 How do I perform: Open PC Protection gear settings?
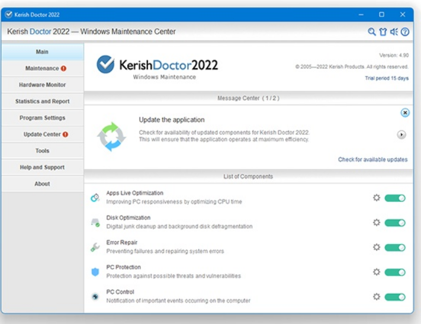tap(377, 272)
